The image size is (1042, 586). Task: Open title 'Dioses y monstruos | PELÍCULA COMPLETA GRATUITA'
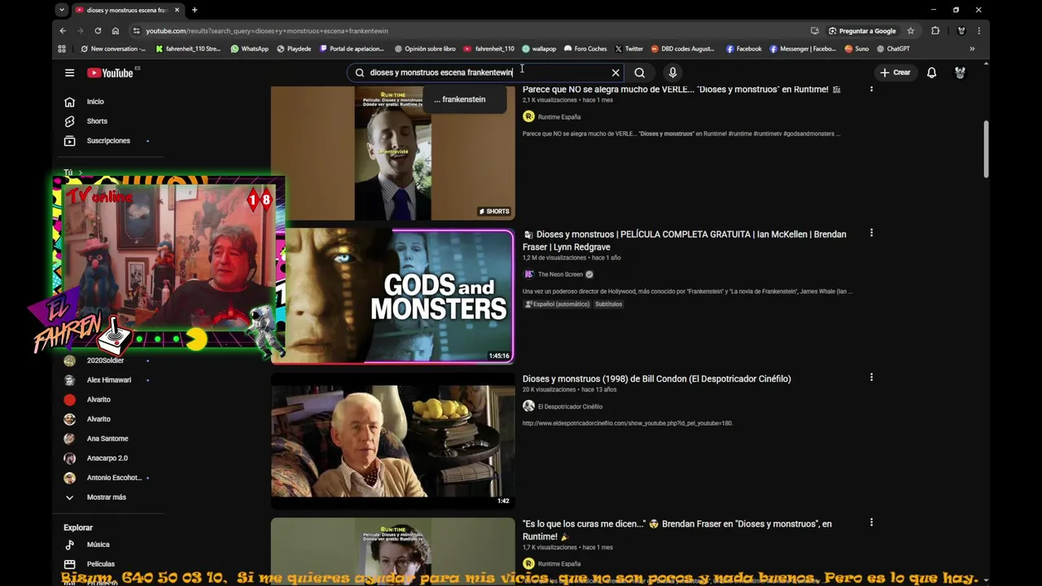point(685,240)
